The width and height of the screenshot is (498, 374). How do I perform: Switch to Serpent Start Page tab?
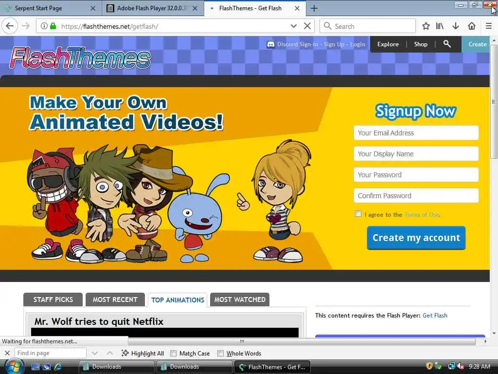(51, 8)
